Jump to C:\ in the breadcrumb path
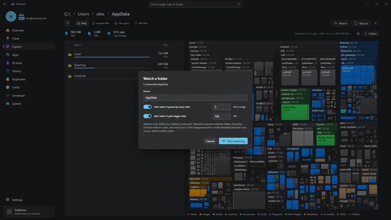Image resolution: width=391 pixels, height=220 pixels. point(68,14)
